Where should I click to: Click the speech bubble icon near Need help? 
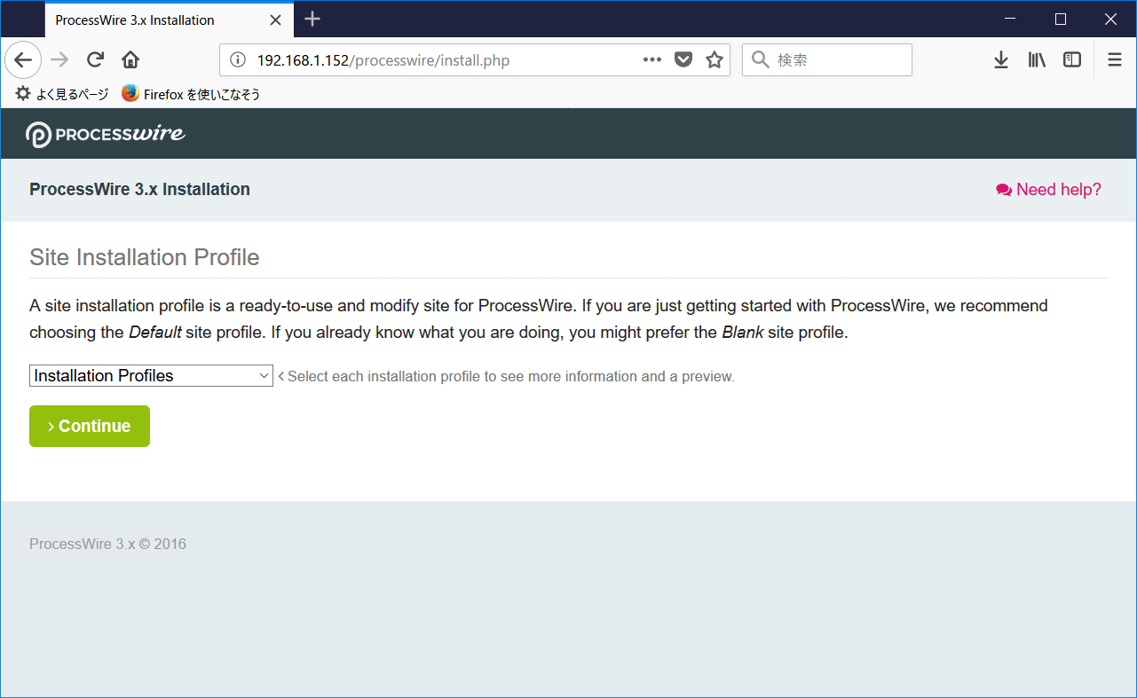point(1003,189)
